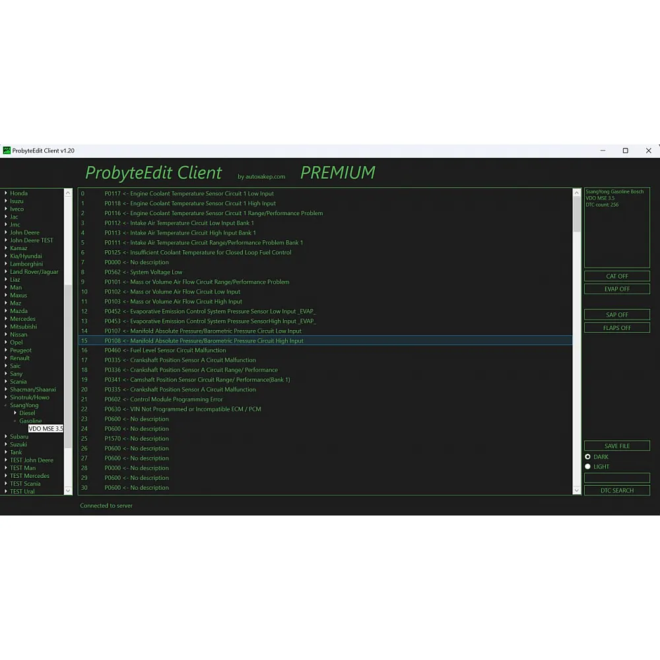Expand the Diesel node under SsangYong
660x660 pixels.
point(15,413)
